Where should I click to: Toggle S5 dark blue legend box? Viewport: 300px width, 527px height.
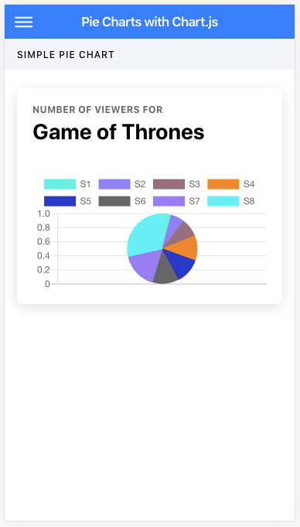point(60,201)
